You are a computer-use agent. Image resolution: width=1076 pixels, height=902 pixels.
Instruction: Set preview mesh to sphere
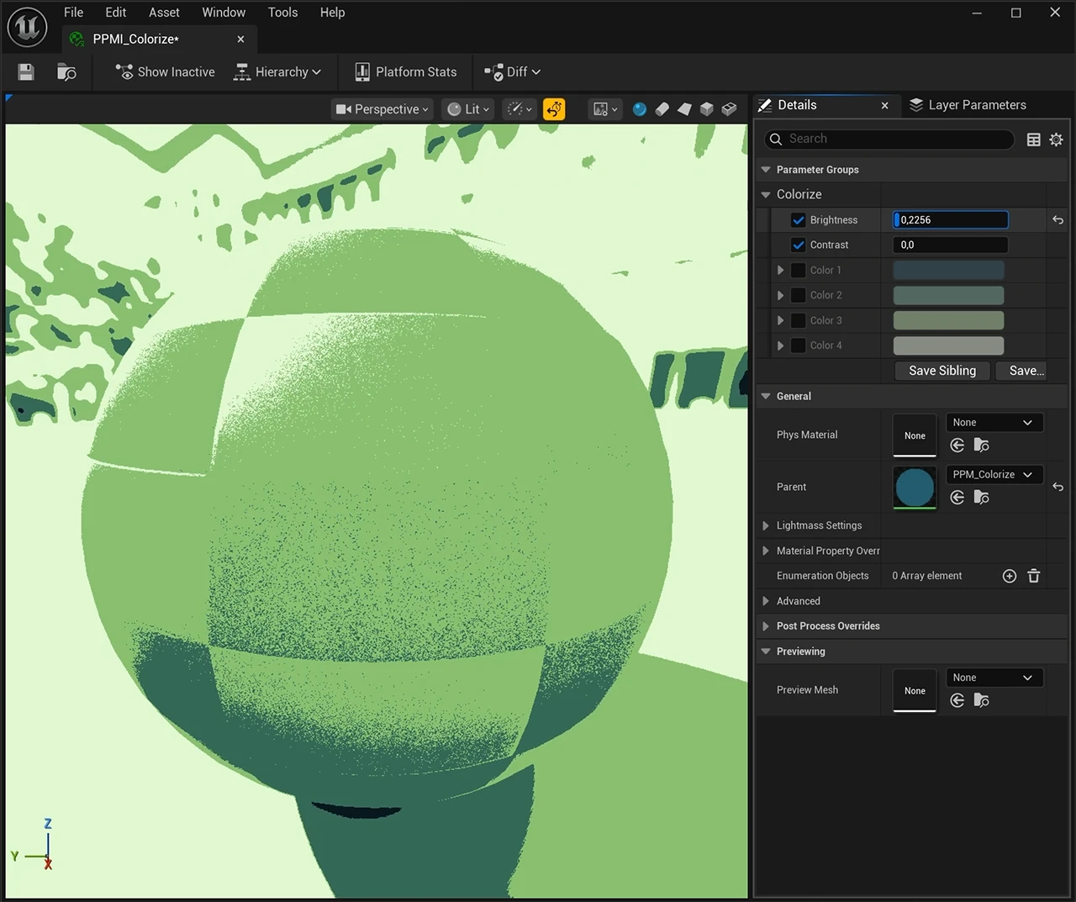pos(640,109)
